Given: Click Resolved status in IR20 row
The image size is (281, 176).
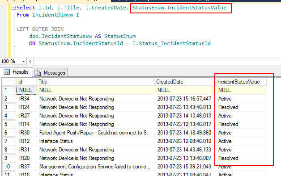Looking at the screenshot, I should click(x=241, y=158).
